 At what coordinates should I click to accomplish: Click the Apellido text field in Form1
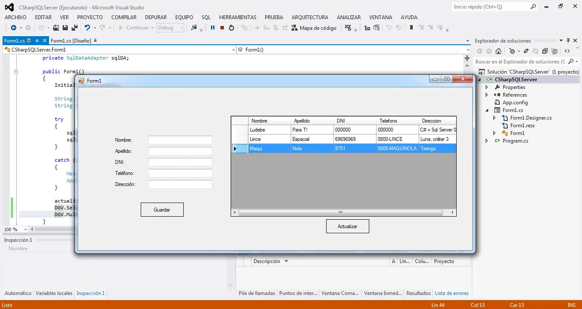(180, 151)
